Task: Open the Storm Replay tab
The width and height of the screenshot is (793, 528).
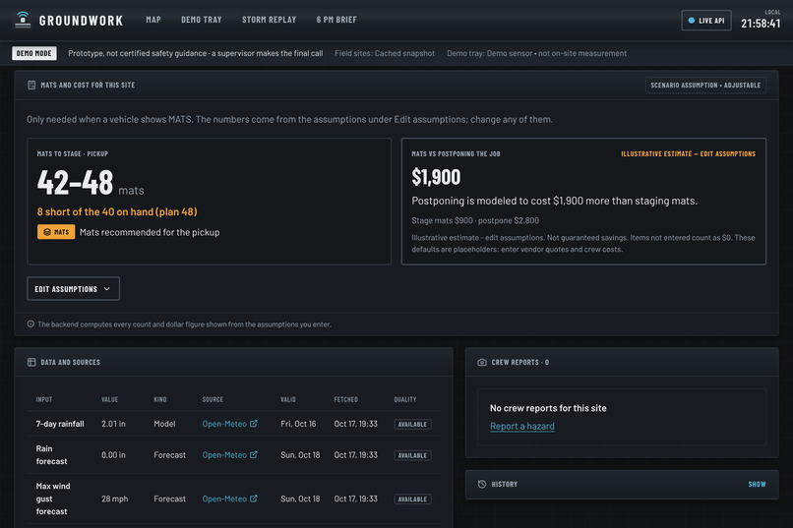Action: [269, 20]
